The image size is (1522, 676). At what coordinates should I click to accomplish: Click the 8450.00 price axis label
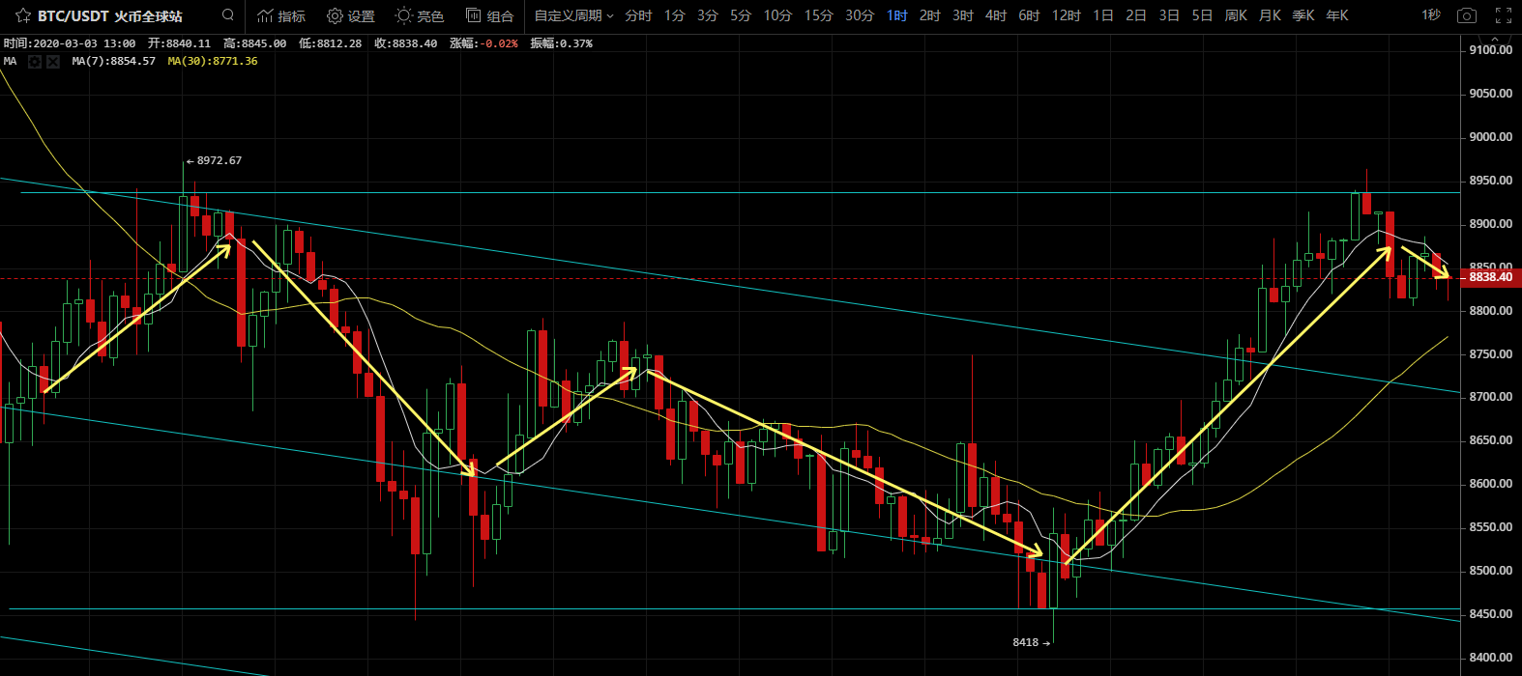click(1490, 614)
